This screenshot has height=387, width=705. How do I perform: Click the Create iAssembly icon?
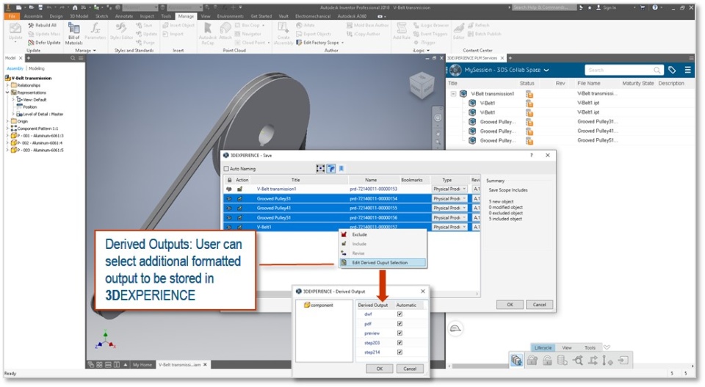click(x=283, y=29)
